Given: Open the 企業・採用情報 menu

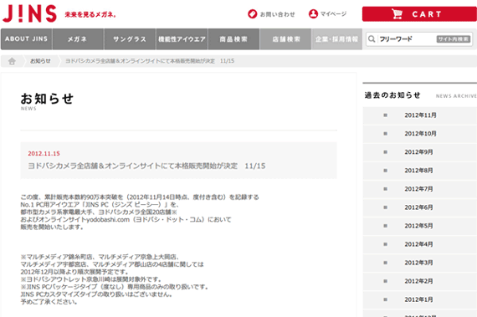Looking at the screenshot, I should [336, 39].
